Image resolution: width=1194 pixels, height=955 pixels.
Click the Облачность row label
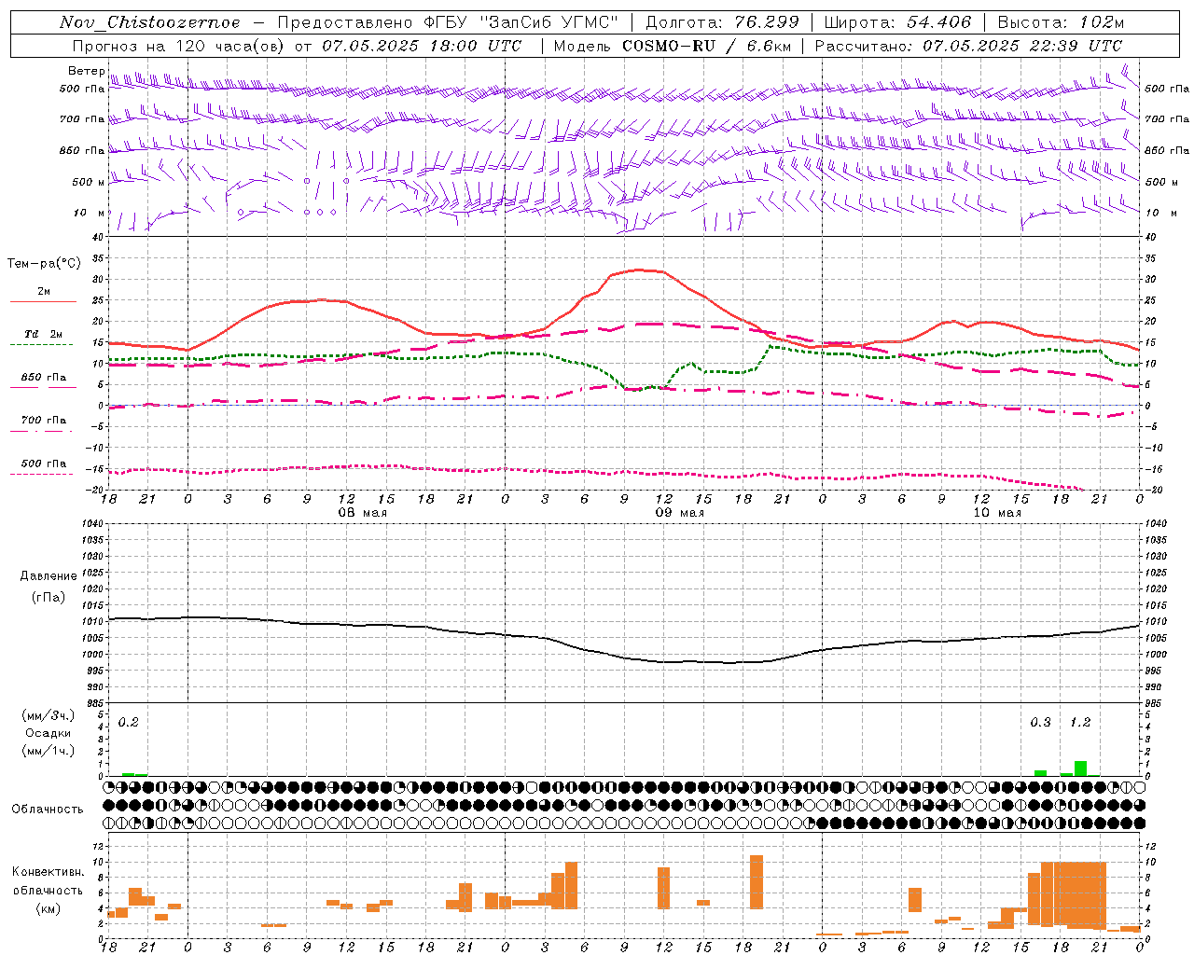pyautogui.click(x=48, y=810)
